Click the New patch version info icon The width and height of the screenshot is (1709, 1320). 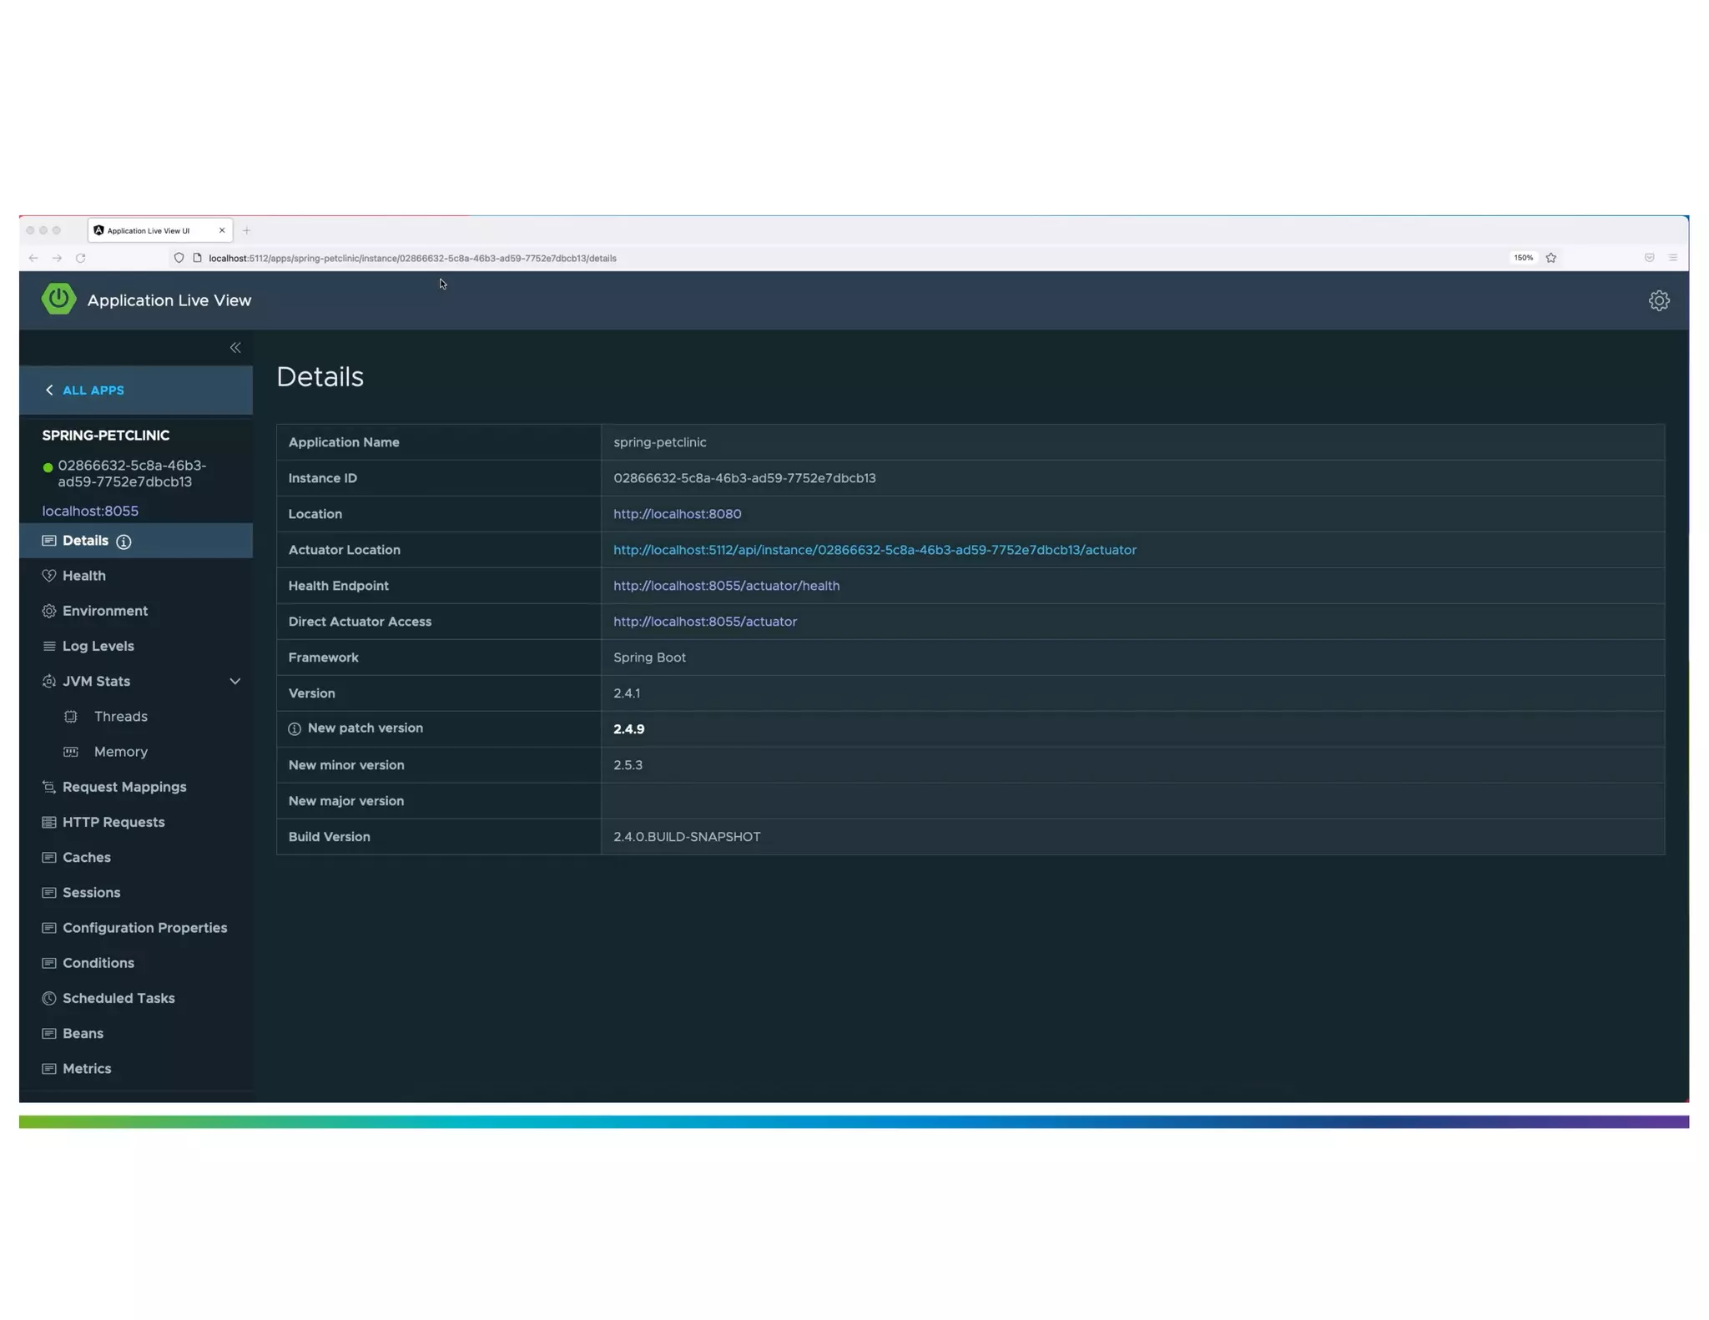click(295, 729)
